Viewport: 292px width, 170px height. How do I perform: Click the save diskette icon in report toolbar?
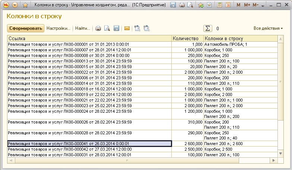pos(116,28)
